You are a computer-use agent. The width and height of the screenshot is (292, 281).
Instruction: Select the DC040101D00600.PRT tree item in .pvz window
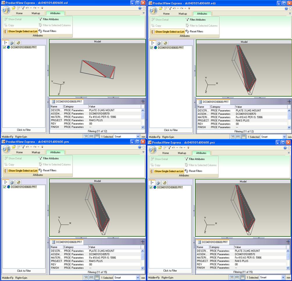[170, 187]
